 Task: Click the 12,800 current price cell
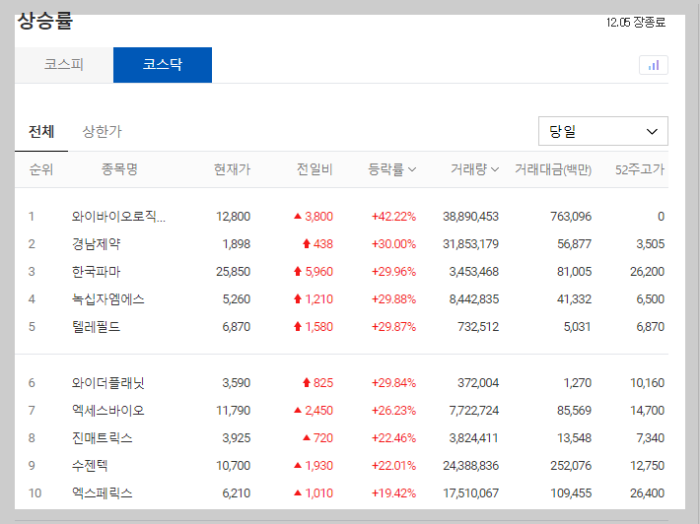point(233,217)
